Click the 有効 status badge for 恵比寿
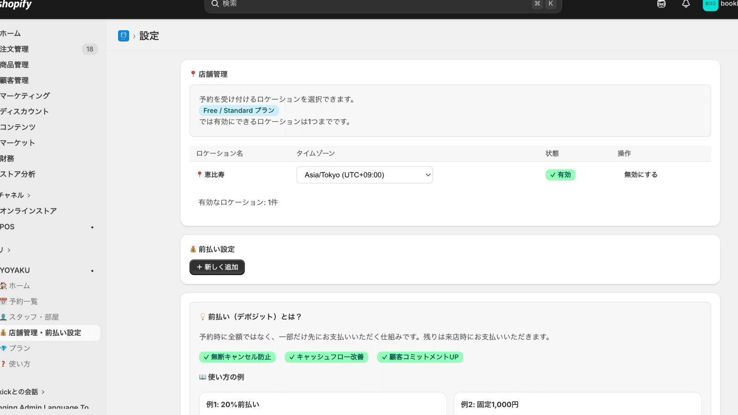This screenshot has height=415, width=738. pyautogui.click(x=560, y=175)
